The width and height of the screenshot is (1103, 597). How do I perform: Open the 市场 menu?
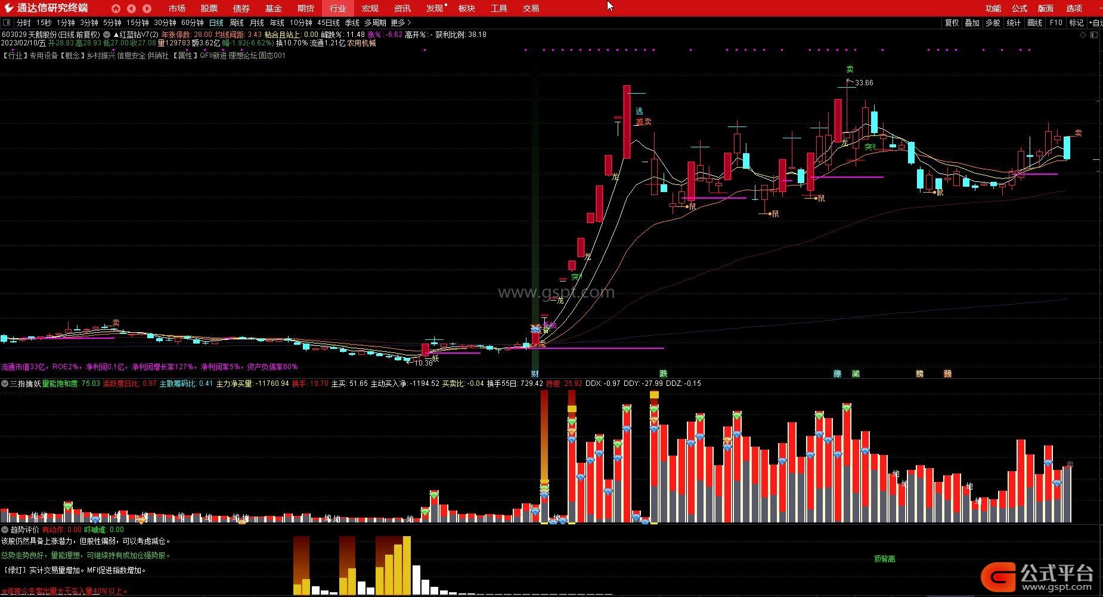pos(176,8)
